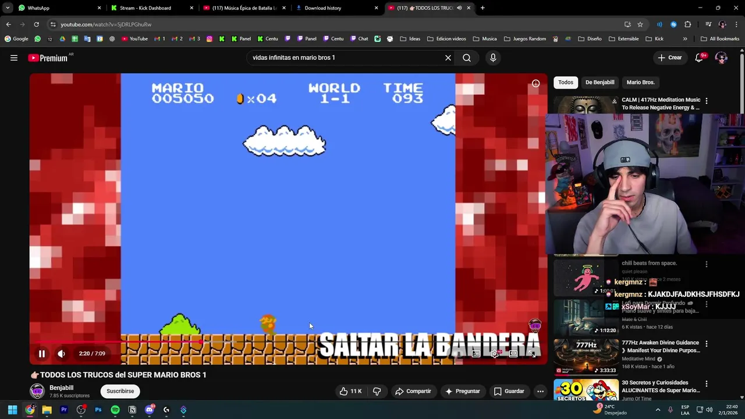Open options for 30 Secretos y Curiosidades
The width and height of the screenshot is (745, 419).
[x=707, y=384]
